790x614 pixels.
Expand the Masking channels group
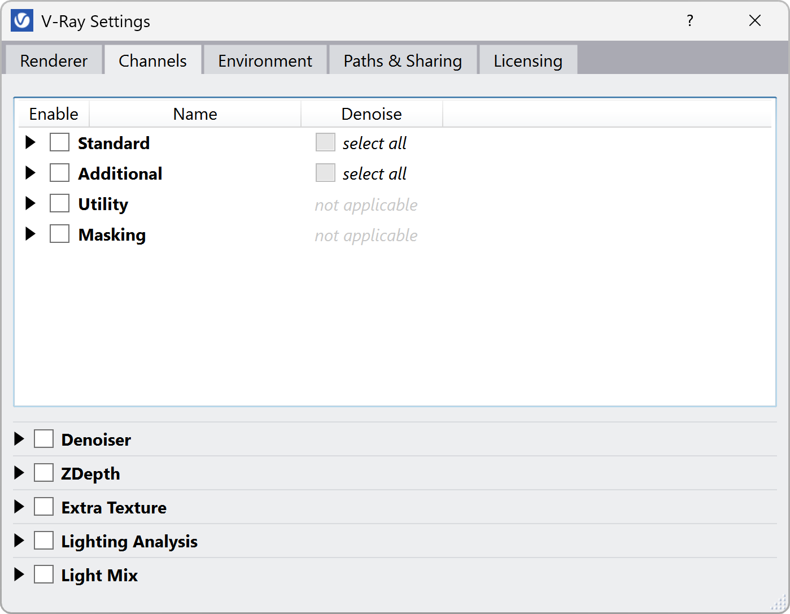coord(30,234)
